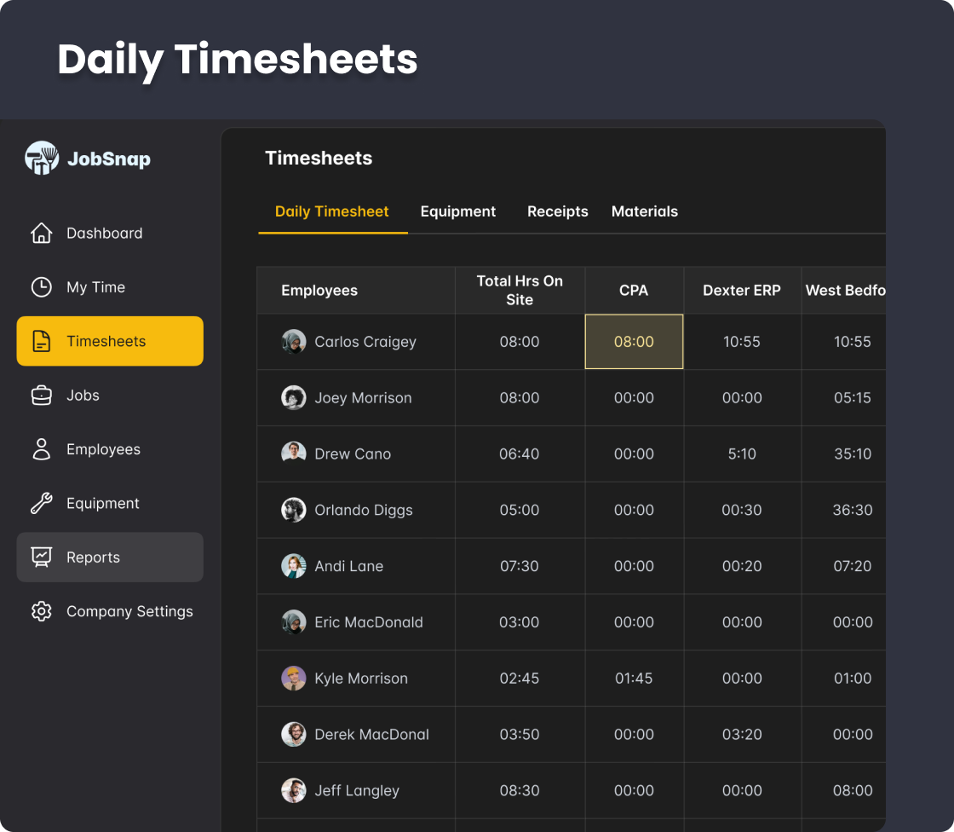The image size is (954, 832).
Task: Click the Total Hrs On Site header
Action: coord(520,291)
